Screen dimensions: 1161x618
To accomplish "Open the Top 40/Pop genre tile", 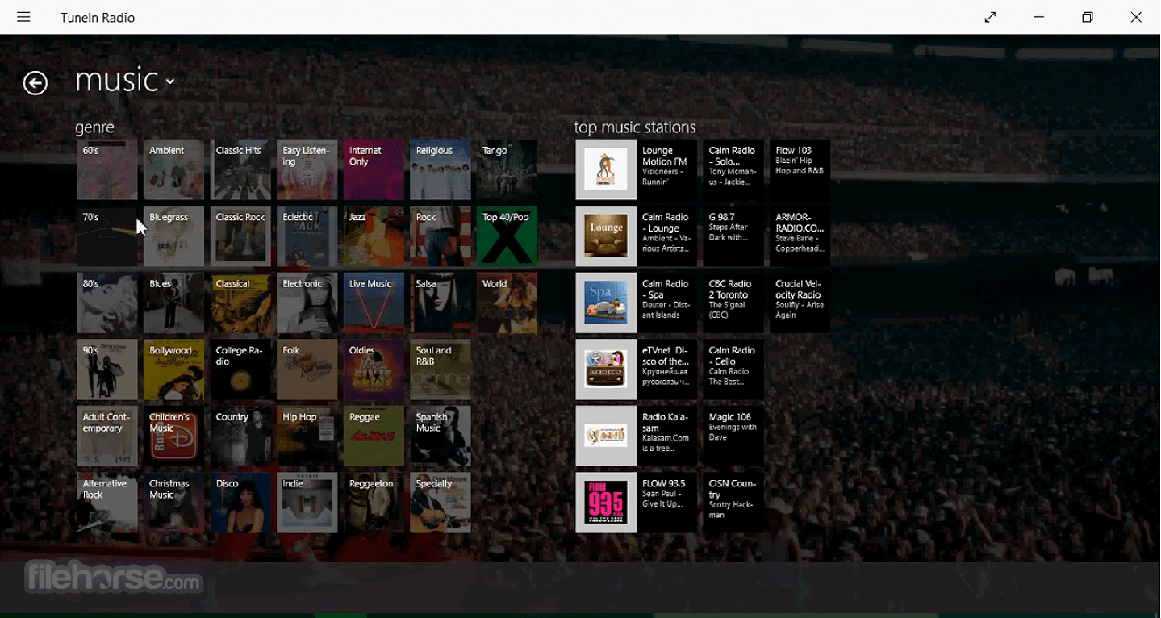I will pyautogui.click(x=507, y=236).
